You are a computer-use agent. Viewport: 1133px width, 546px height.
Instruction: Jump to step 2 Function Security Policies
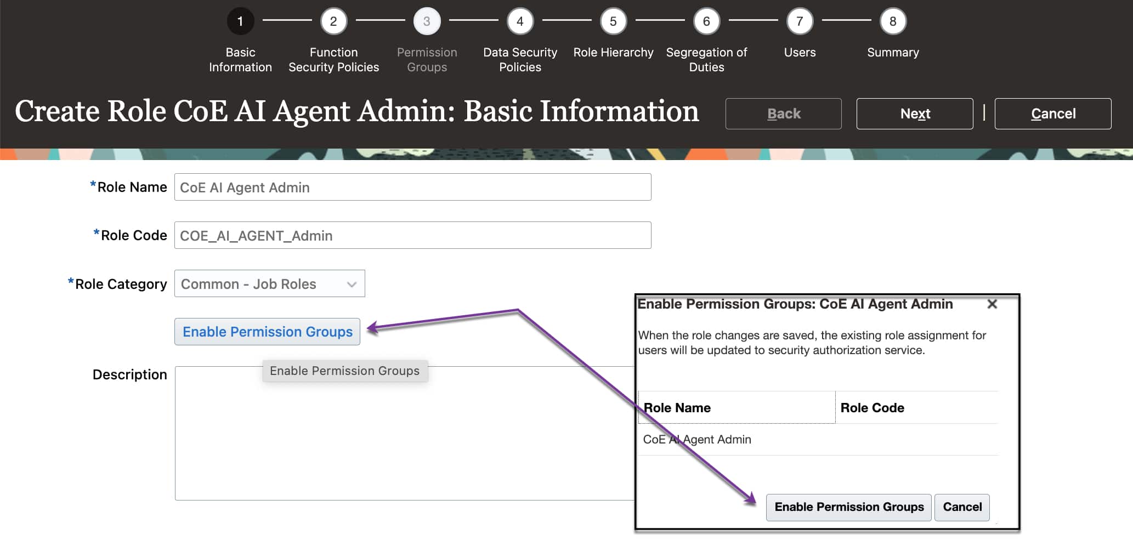tap(333, 21)
